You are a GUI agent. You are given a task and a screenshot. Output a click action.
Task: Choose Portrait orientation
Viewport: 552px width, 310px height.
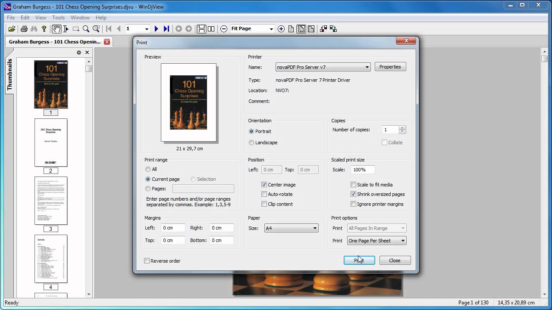pos(251,131)
